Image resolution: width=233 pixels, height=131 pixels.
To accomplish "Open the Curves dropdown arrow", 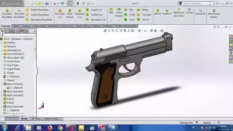I will point(189,20).
